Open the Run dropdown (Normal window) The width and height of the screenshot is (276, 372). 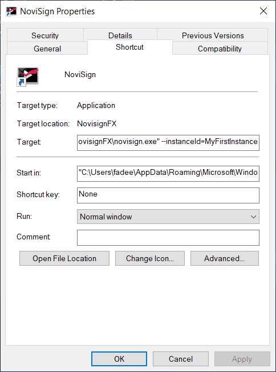tap(168, 217)
